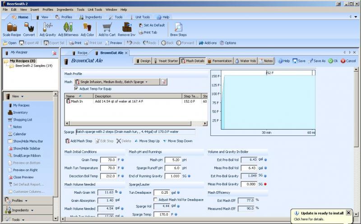
Task: Click Move Step Down
Action: [178, 141]
